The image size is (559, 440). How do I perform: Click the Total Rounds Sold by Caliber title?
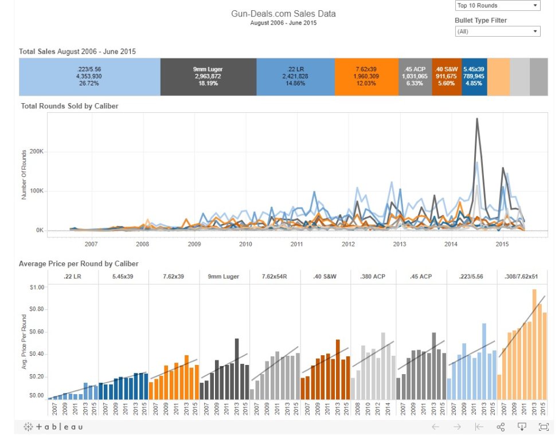click(x=69, y=106)
